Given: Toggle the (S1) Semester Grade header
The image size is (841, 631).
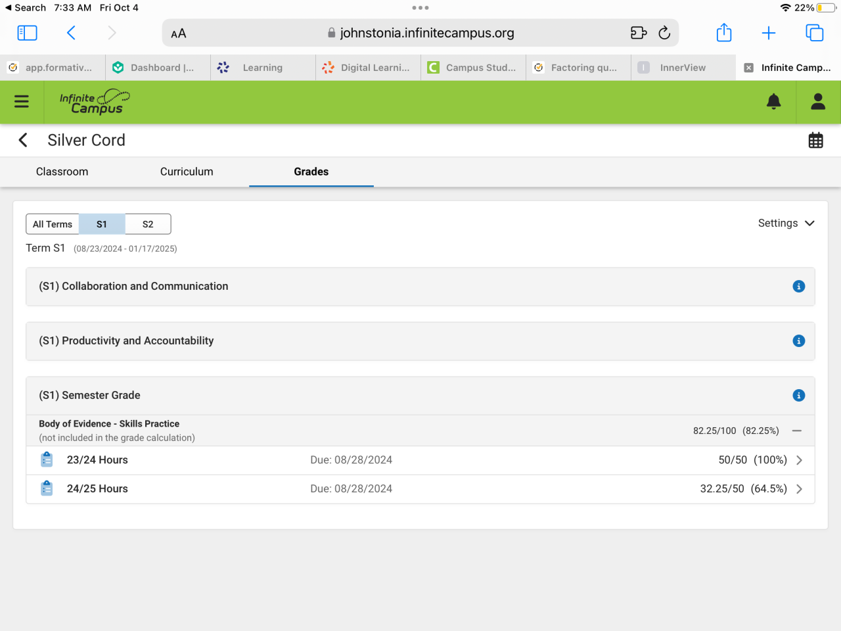Looking at the screenshot, I should [420, 396].
